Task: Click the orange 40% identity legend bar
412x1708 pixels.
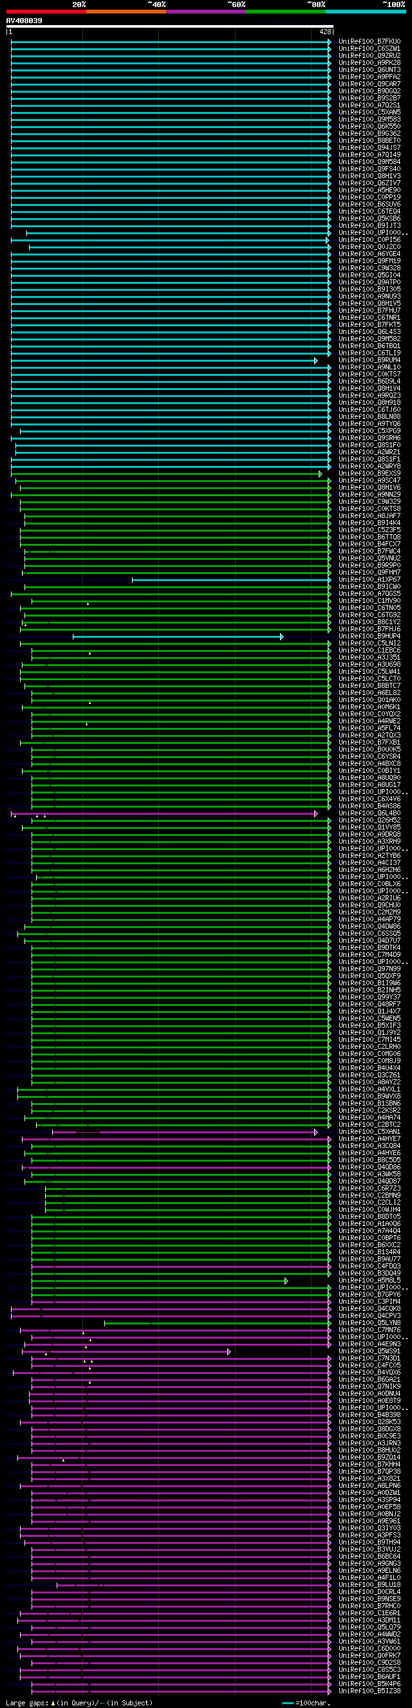Action: (x=126, y=12)
